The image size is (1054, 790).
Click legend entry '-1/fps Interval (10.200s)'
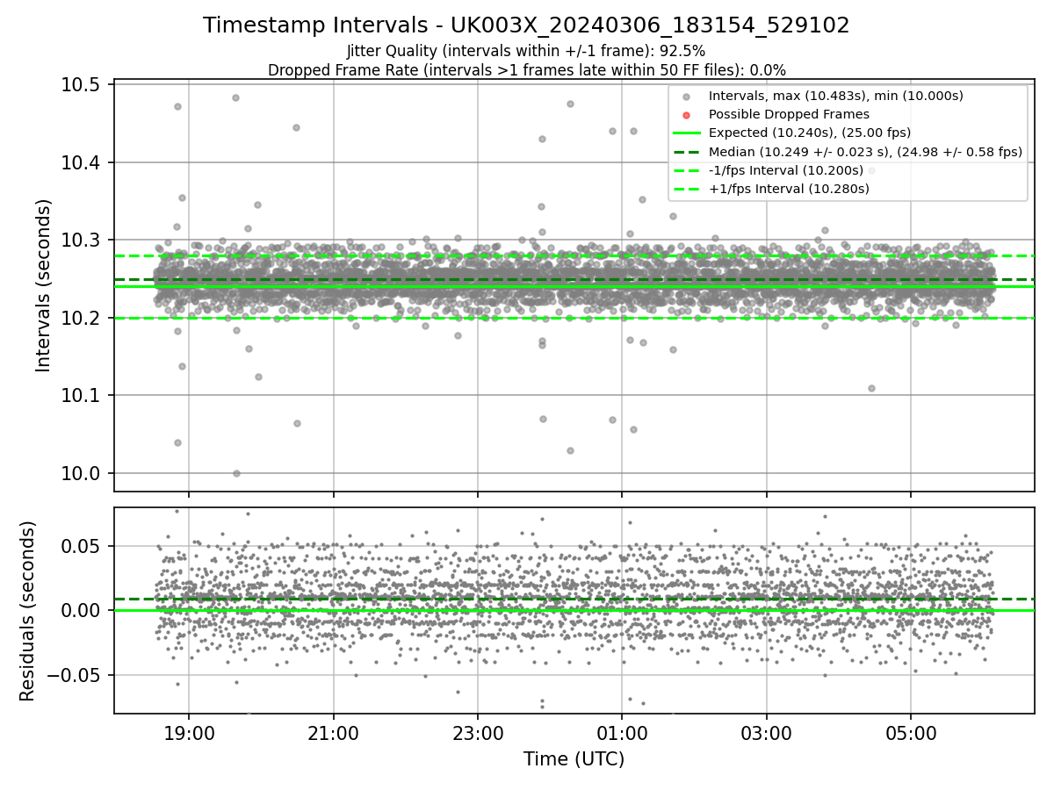pyautogui.click(x=785, y=170)
